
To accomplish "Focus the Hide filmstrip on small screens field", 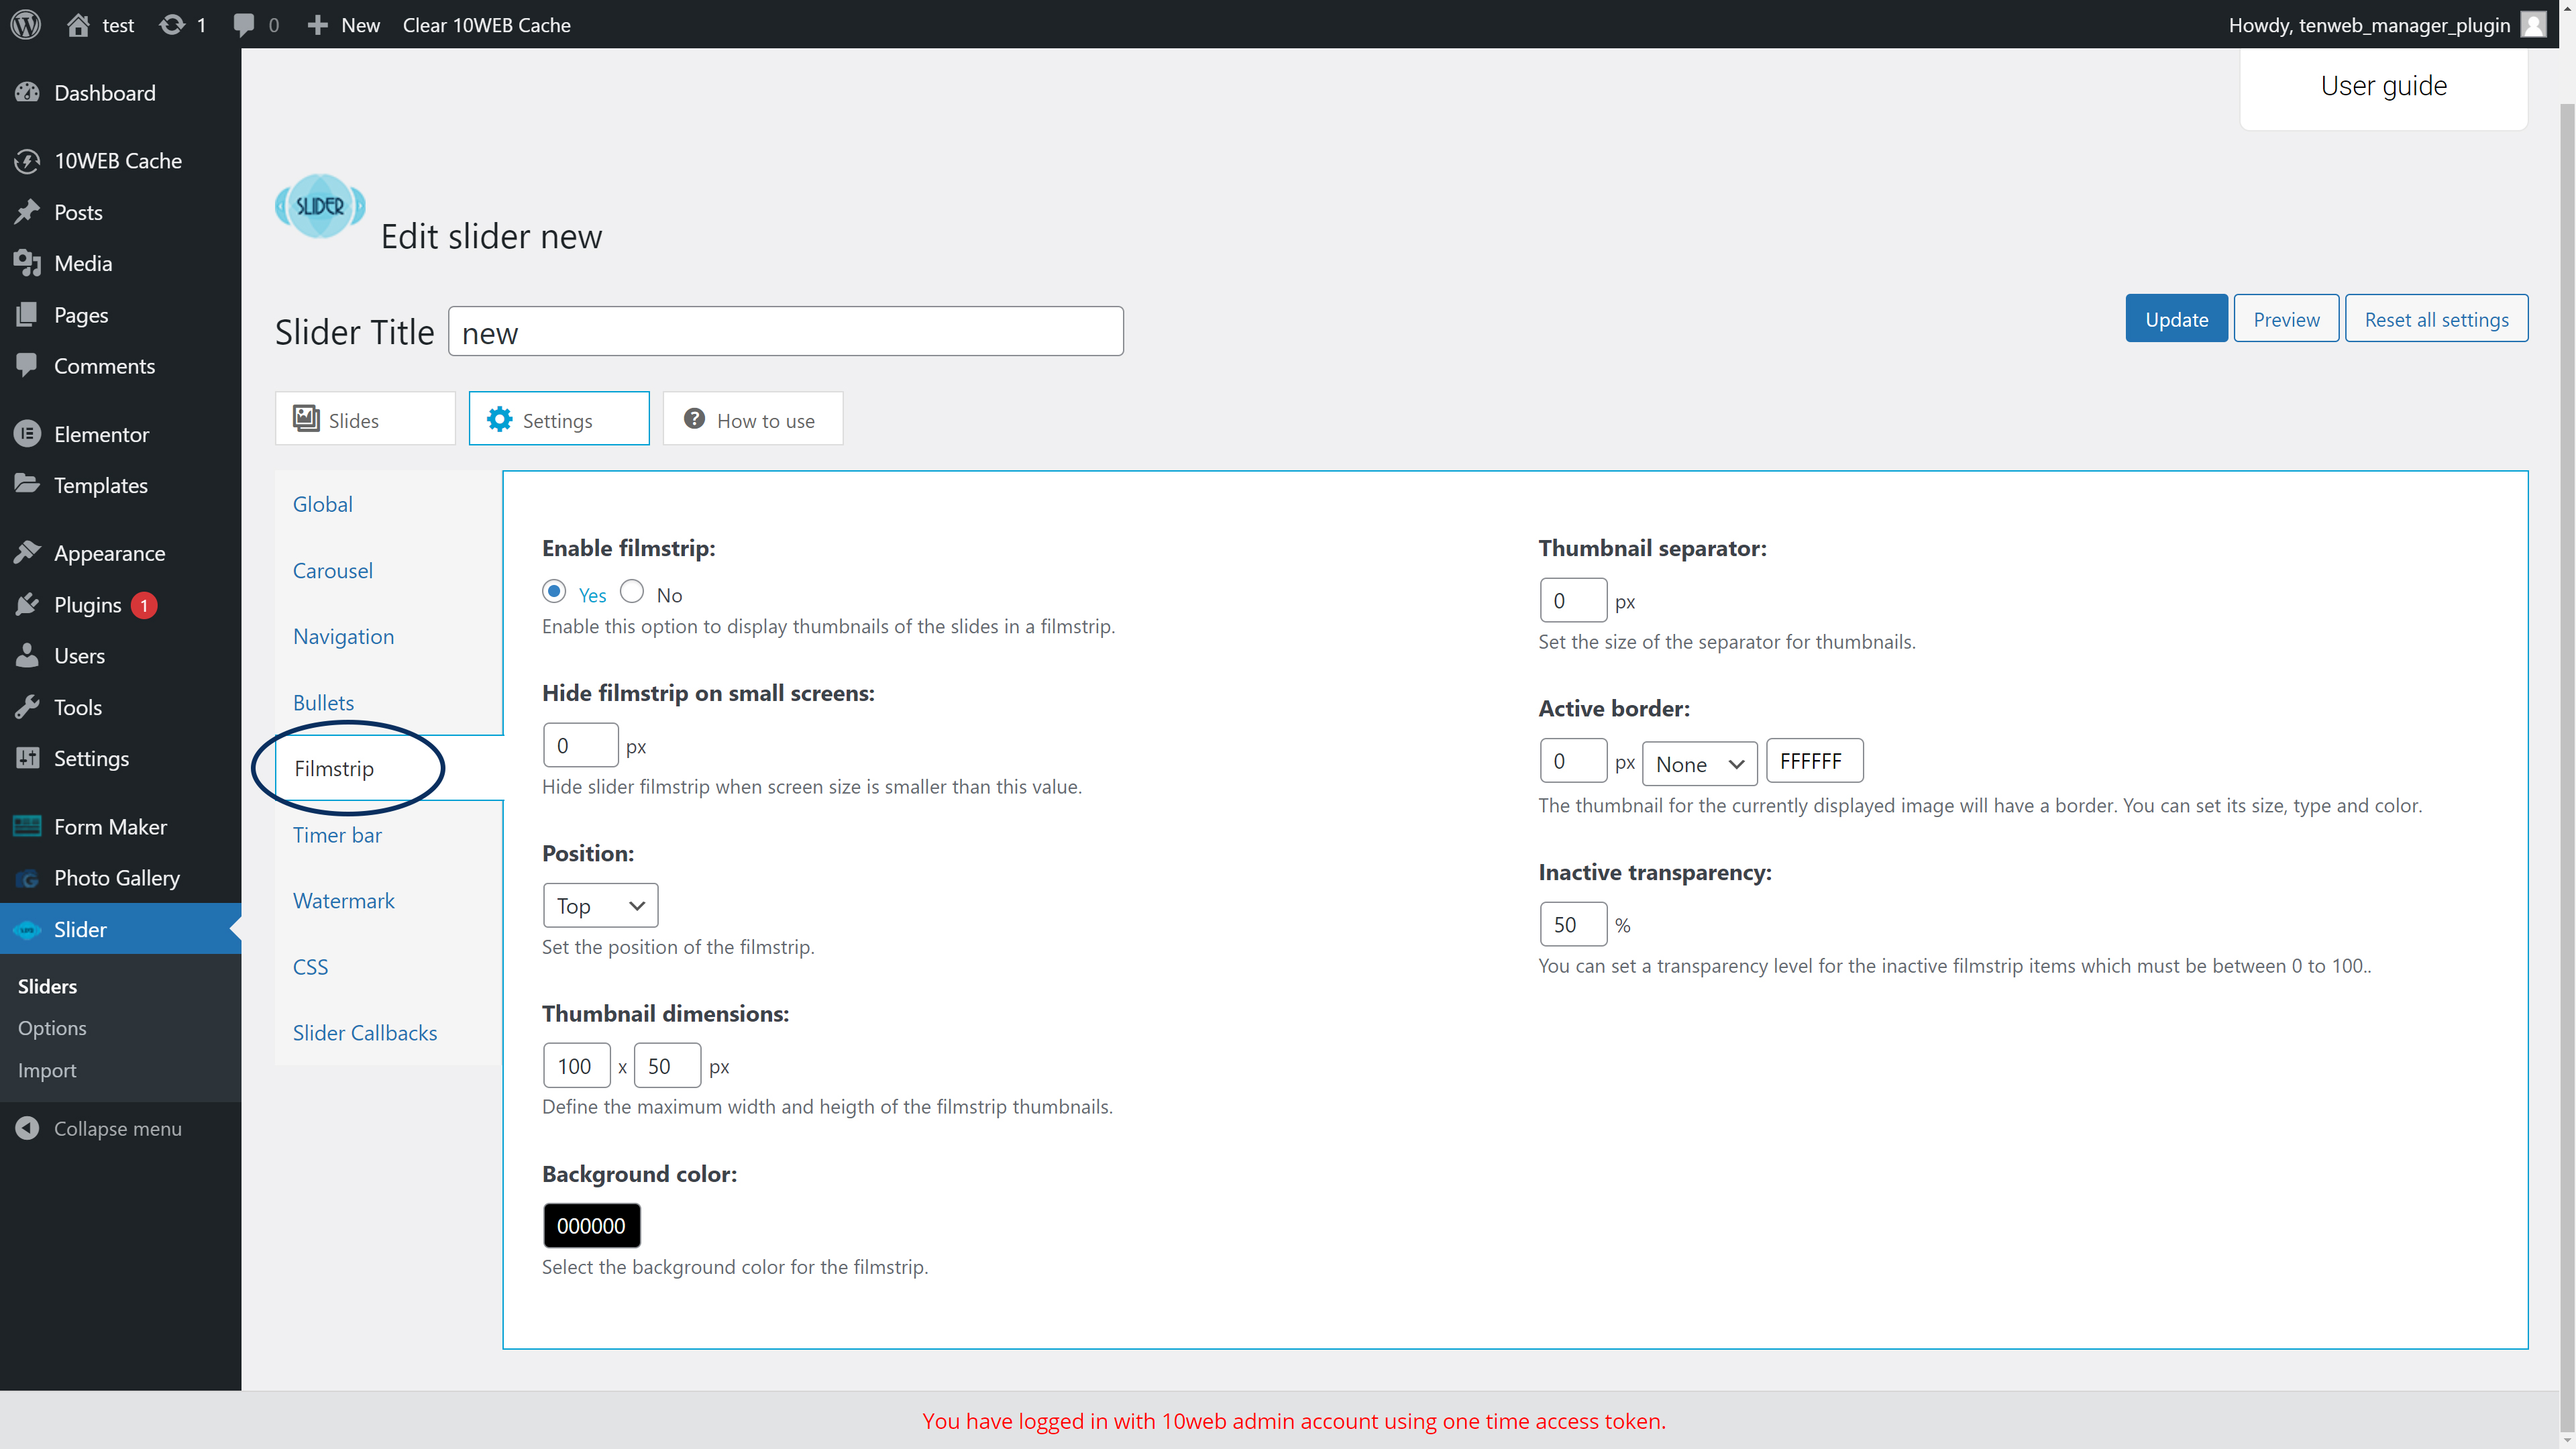I will 580,745.
